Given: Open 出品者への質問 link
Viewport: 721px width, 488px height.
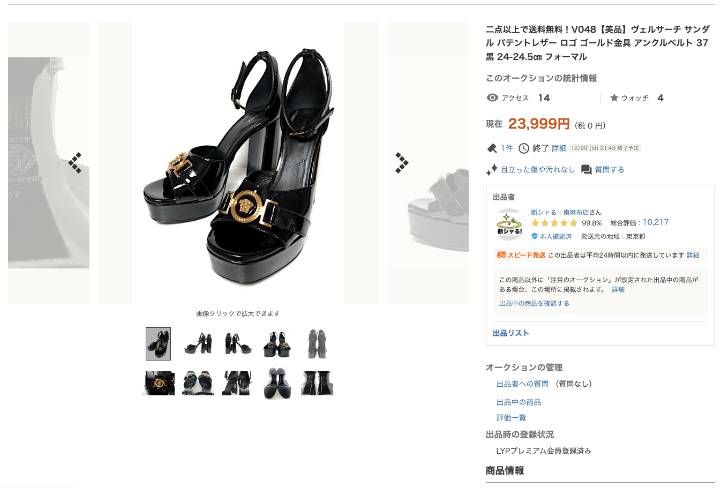Looking at the screenshot, I should point(522,384).
